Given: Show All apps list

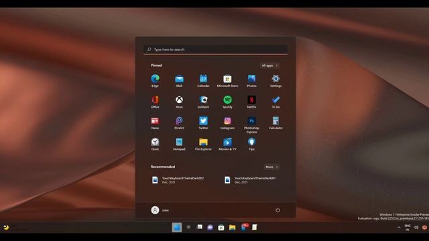Looking at the screenshot, I should click(x=269, y=66).
